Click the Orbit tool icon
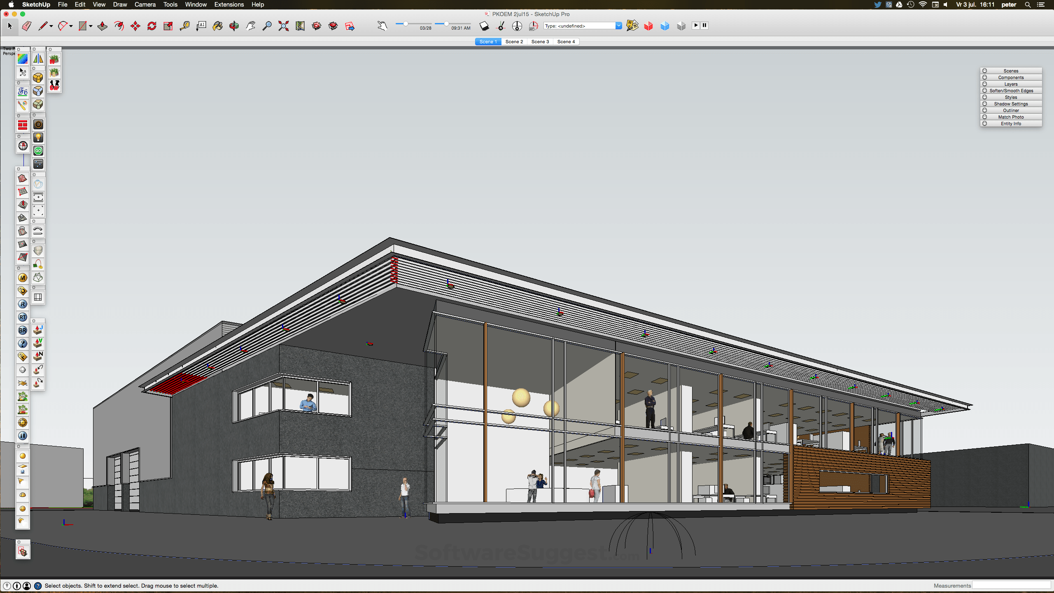 click(x=233, y=26)
